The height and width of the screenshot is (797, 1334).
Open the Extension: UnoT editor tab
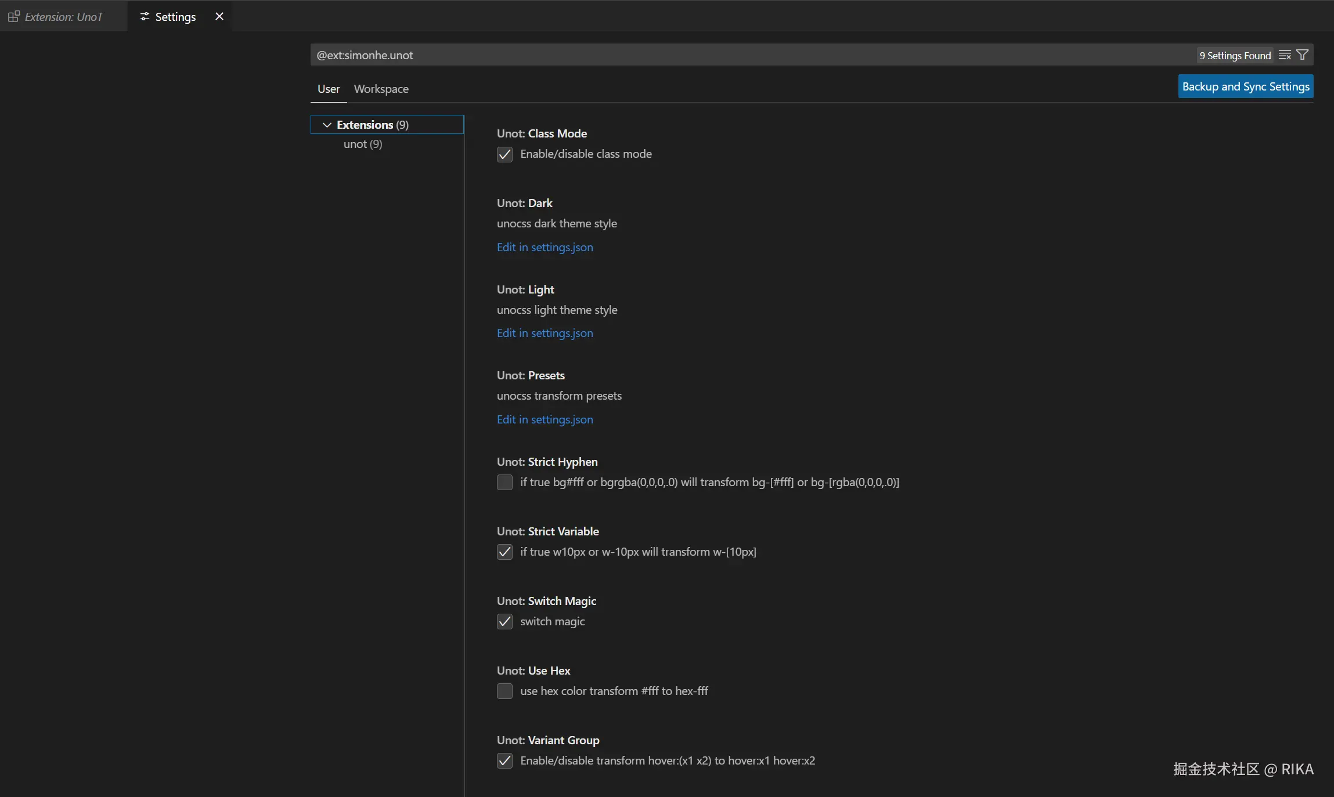(63, 17)
